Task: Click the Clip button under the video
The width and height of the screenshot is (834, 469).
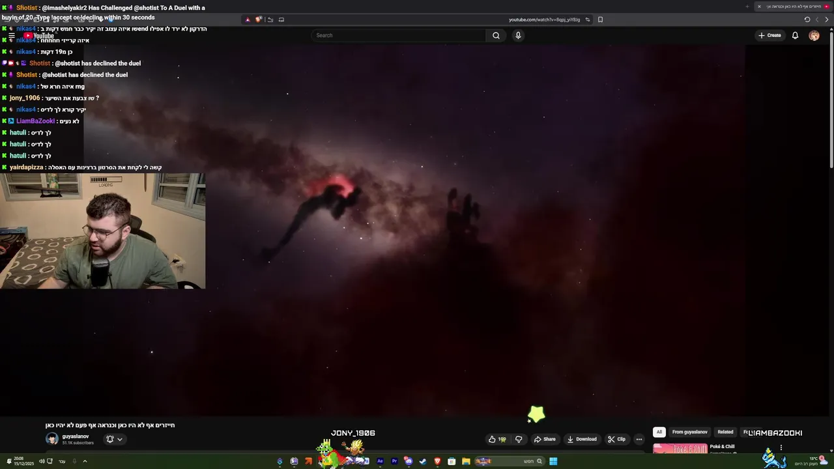Action: (616, 439)
